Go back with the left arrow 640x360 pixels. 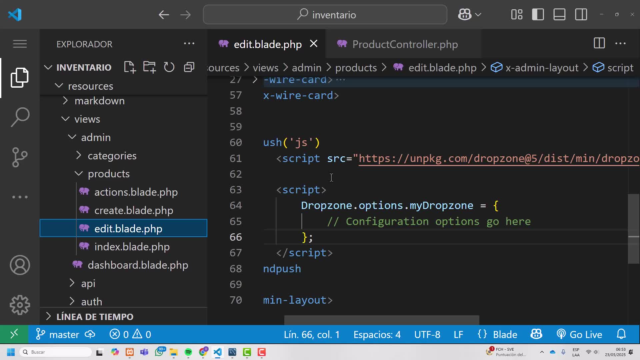(164, 15)
